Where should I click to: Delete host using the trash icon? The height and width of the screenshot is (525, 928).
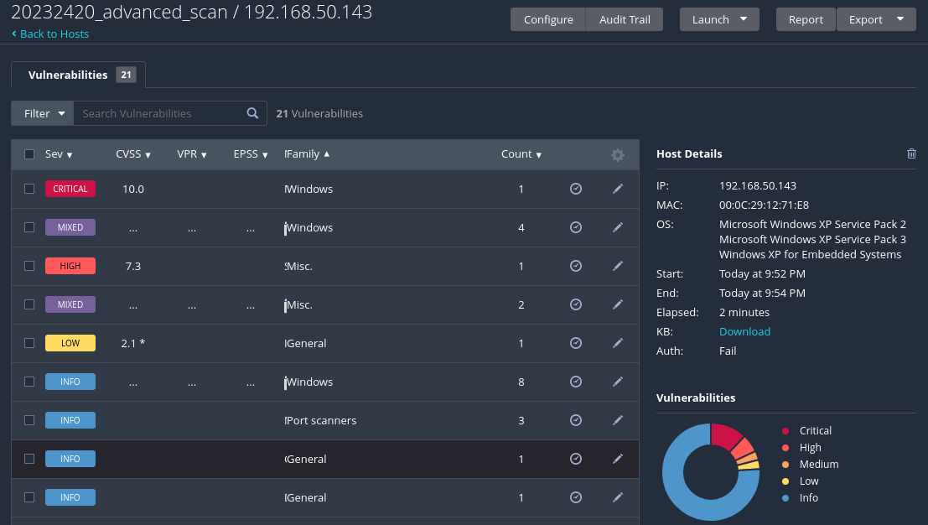911,153
